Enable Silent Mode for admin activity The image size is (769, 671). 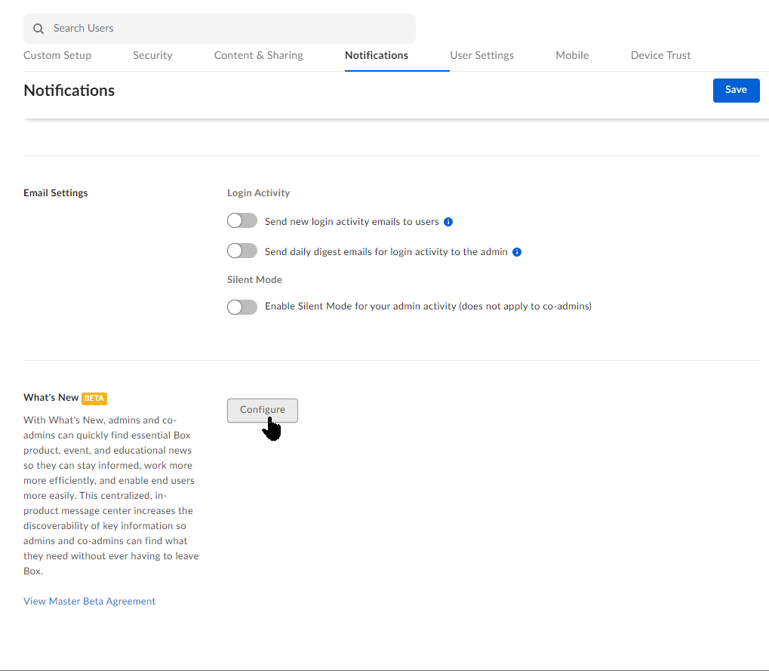coord(242,307)
